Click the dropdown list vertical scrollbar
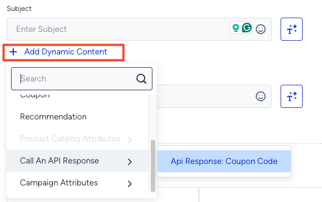322x202 pixels. [x=153, y=166]
